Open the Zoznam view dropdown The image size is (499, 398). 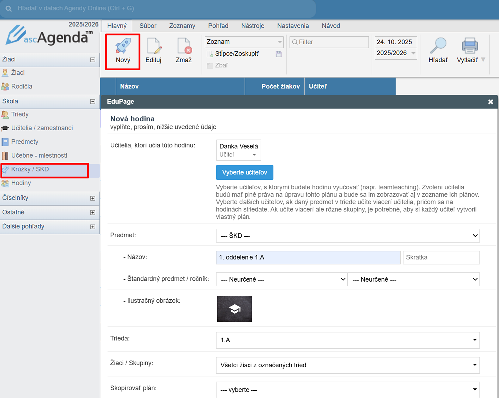pyautogui.click(x=244, y=42)
